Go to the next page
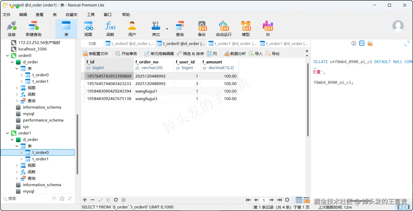 (271, 200)
